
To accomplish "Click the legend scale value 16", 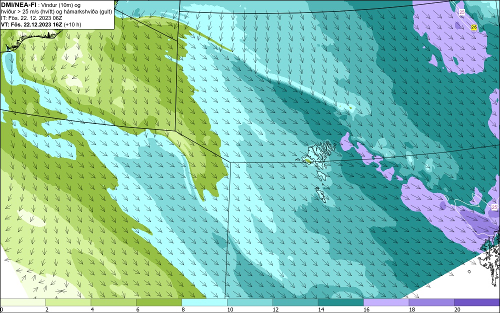I will pos(366,309).
